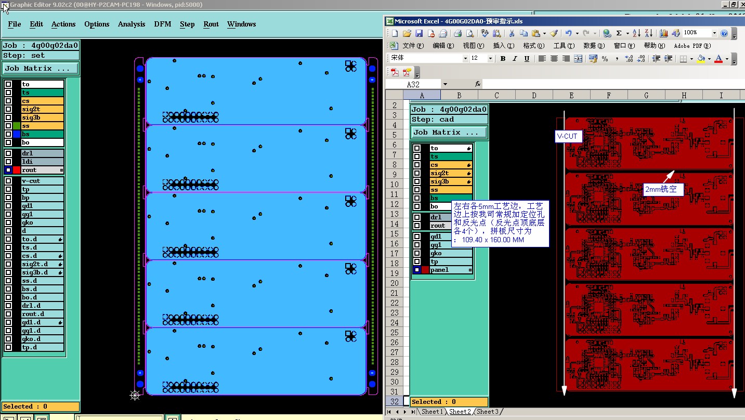This screenshot has height=420, width=745.
Task: Click the Sort Ascending A-Z icon
Action: 636,33
